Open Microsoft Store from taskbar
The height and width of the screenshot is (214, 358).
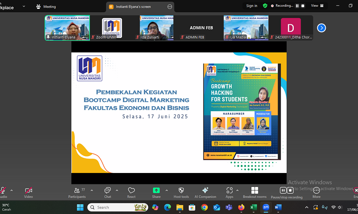(x=192, y=207)
